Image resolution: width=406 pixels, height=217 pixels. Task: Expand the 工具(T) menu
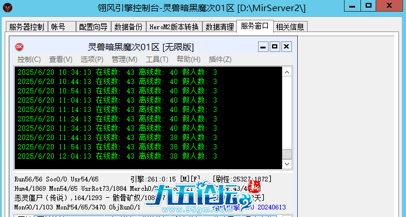pos(157,60)
